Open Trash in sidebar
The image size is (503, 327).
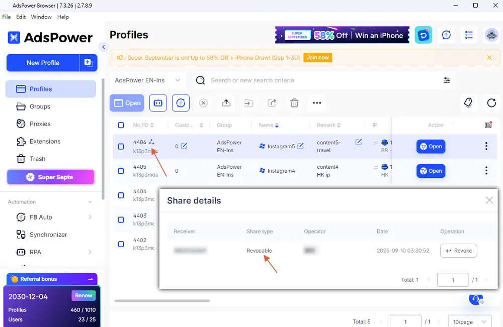[51, 159]
